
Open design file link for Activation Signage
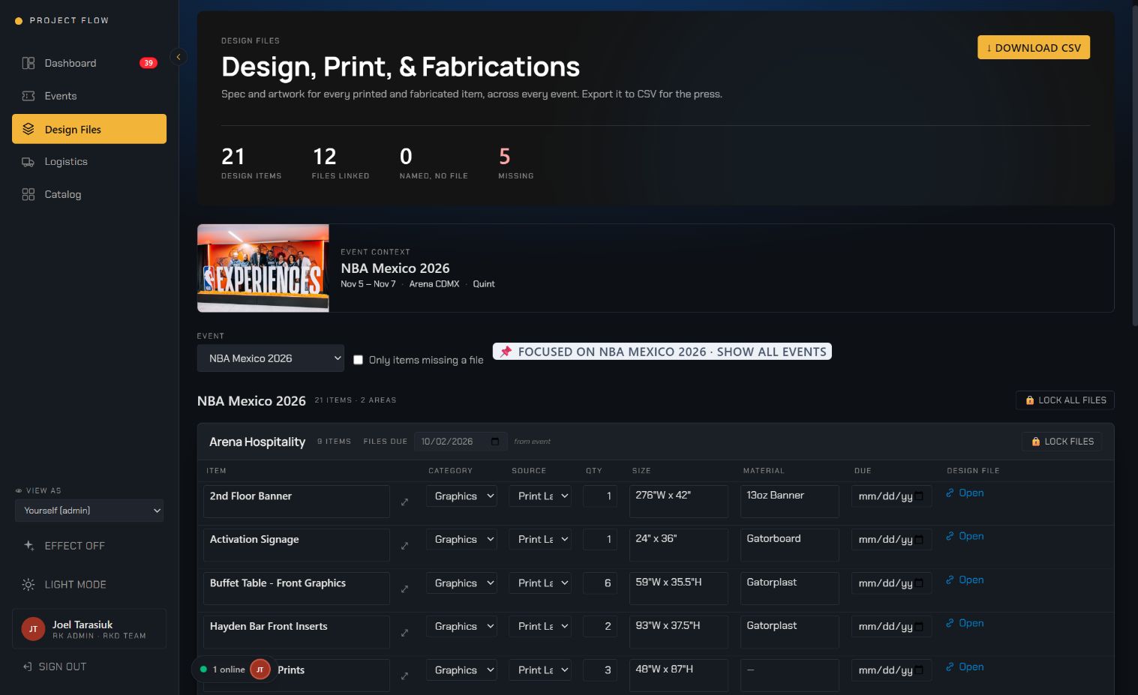[x=965, y=536]
